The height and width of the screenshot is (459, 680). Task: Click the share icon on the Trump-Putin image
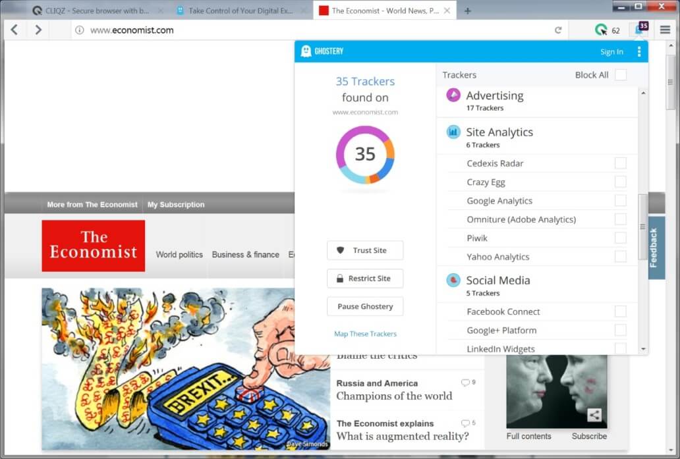[x=594, y=415]
